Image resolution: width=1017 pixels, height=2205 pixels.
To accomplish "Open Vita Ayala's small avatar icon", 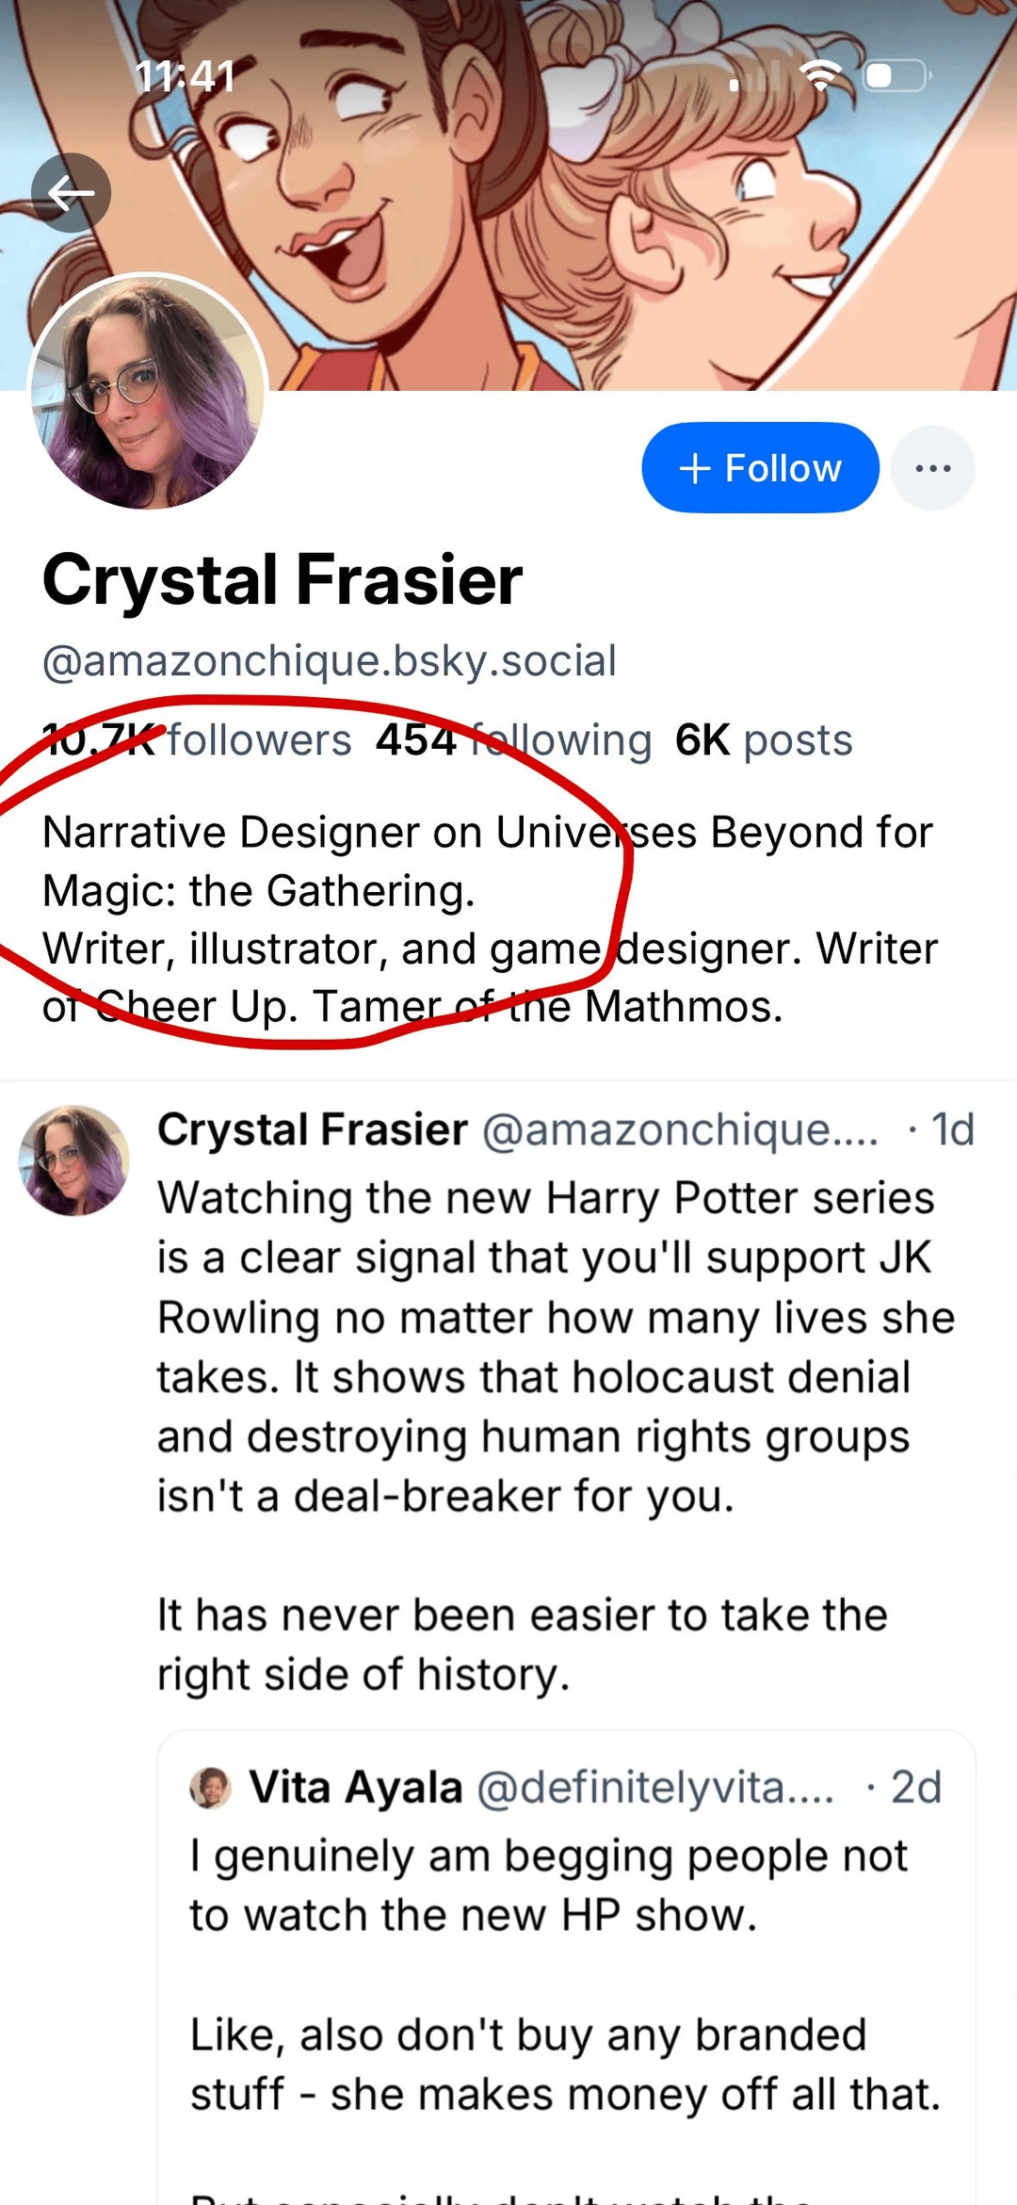I will click(211, 1788).
